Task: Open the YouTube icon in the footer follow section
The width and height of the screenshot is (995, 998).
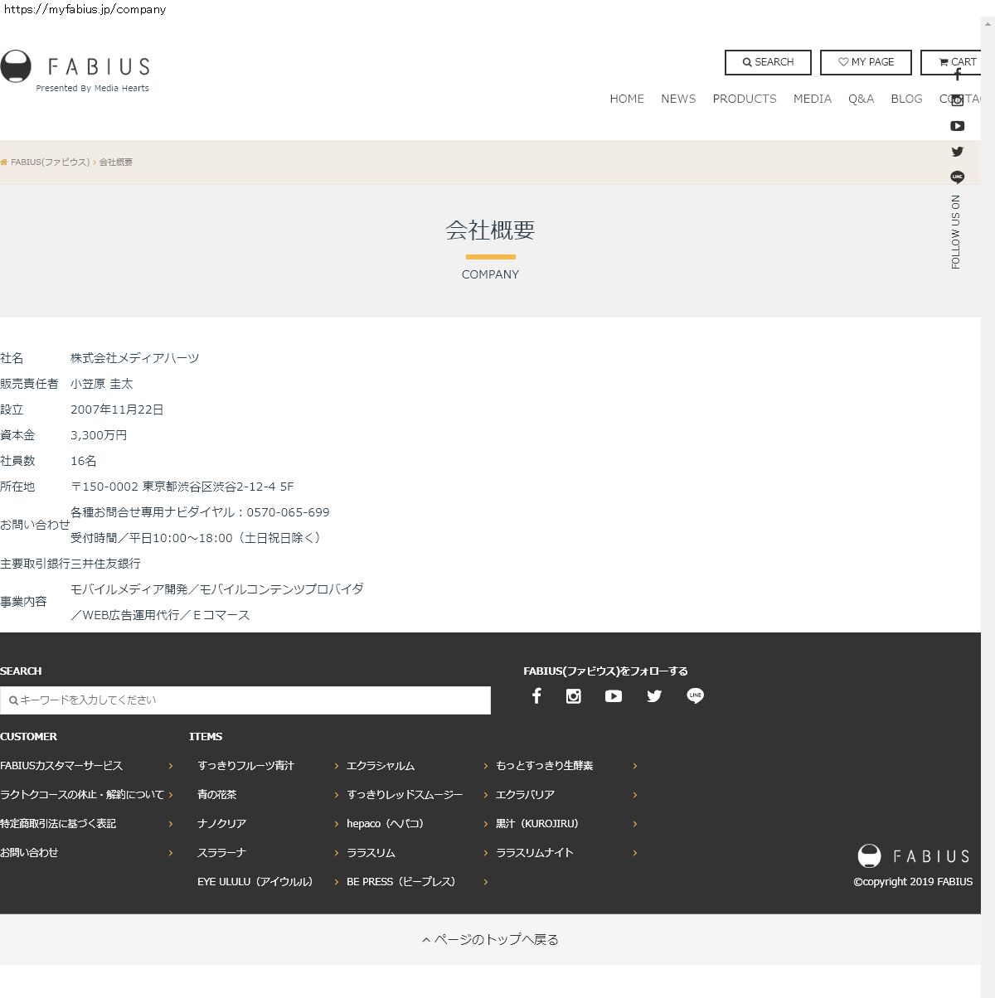Action: click(x=614, y=696)
